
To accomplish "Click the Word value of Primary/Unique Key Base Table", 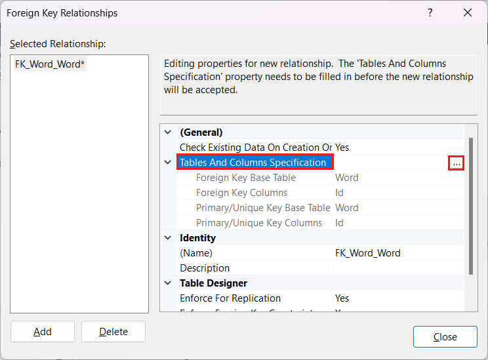I will pos(347,207).
